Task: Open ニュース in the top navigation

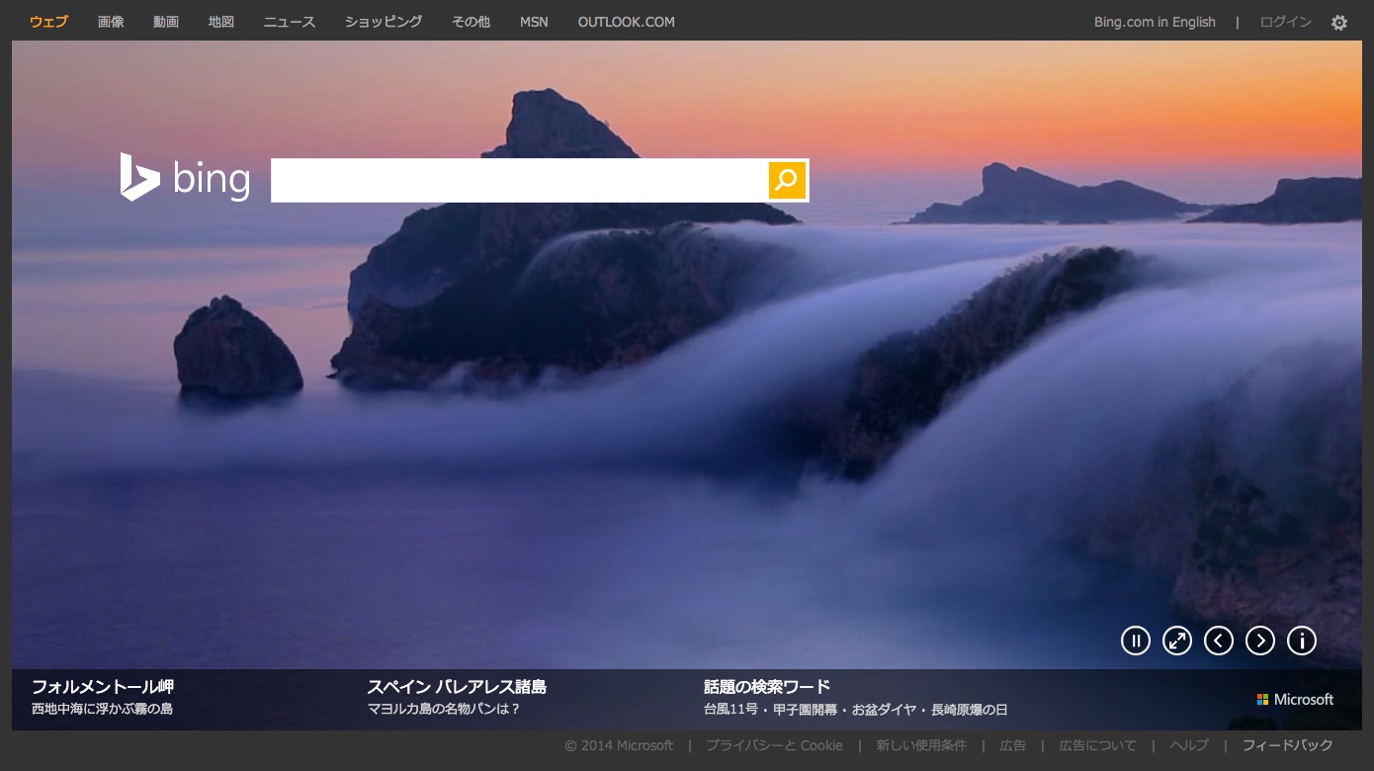Action: click(x=290, y=22)
